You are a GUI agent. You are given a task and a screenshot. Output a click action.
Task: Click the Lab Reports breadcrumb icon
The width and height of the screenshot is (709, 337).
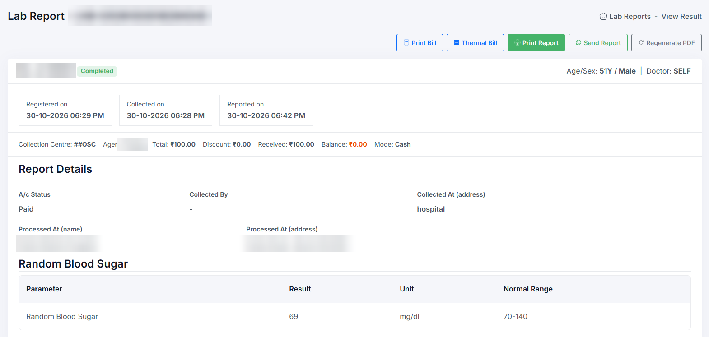603,16
